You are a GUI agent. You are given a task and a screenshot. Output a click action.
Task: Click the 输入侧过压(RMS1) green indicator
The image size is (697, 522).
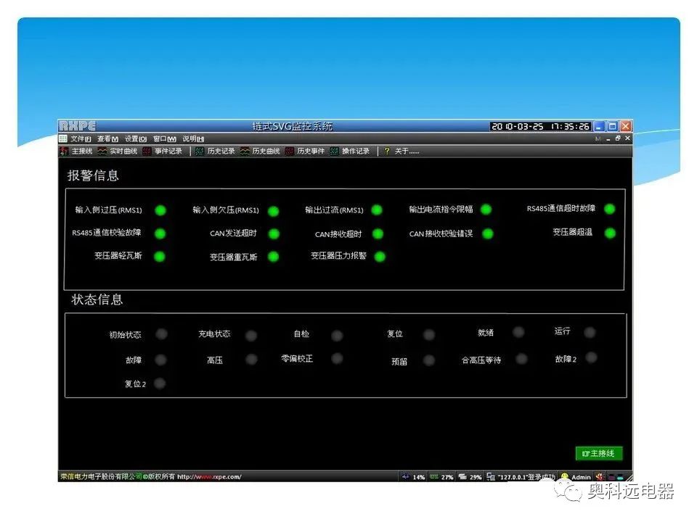tap(160, 210)
